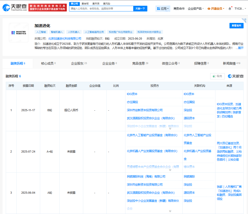Export the funding table with 导出
This screenshot has width=248, height=214.
pyautogui.click(x=217, y=76)
